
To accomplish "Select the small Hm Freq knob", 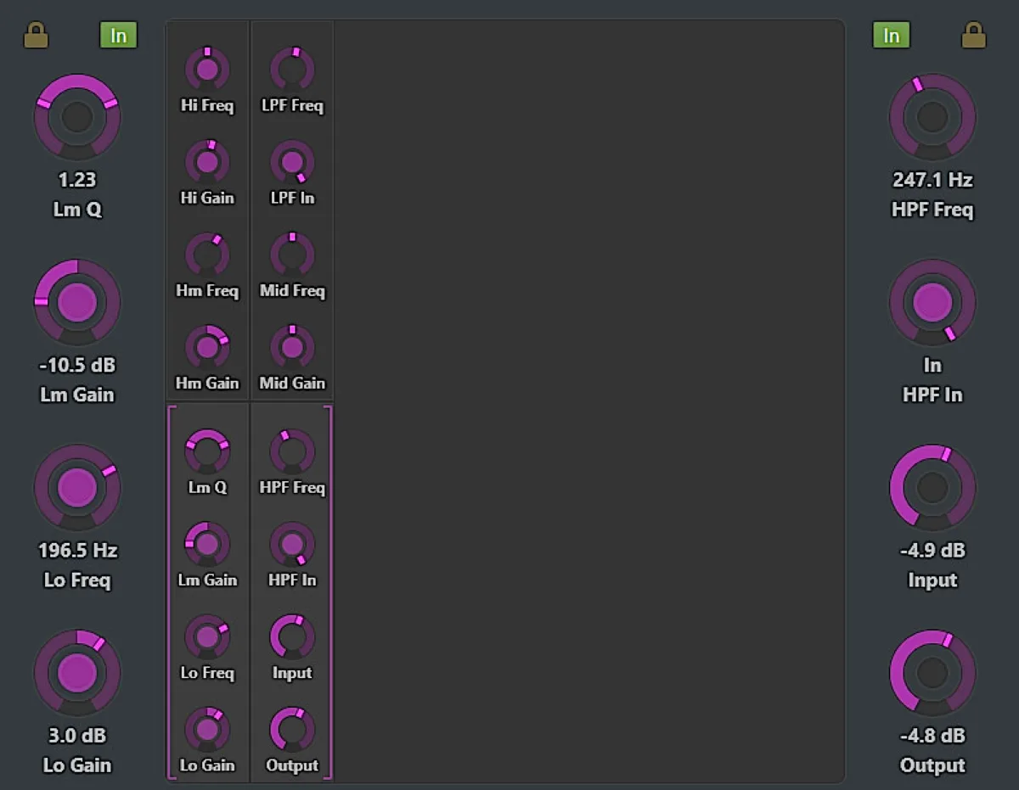I will (x=207, y=255).
